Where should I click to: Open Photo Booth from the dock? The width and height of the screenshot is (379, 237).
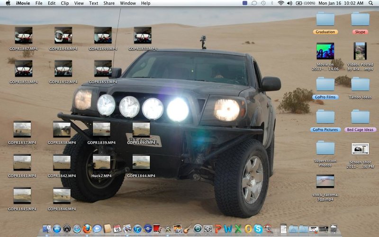pyautogui.click(x=157, y=228)
